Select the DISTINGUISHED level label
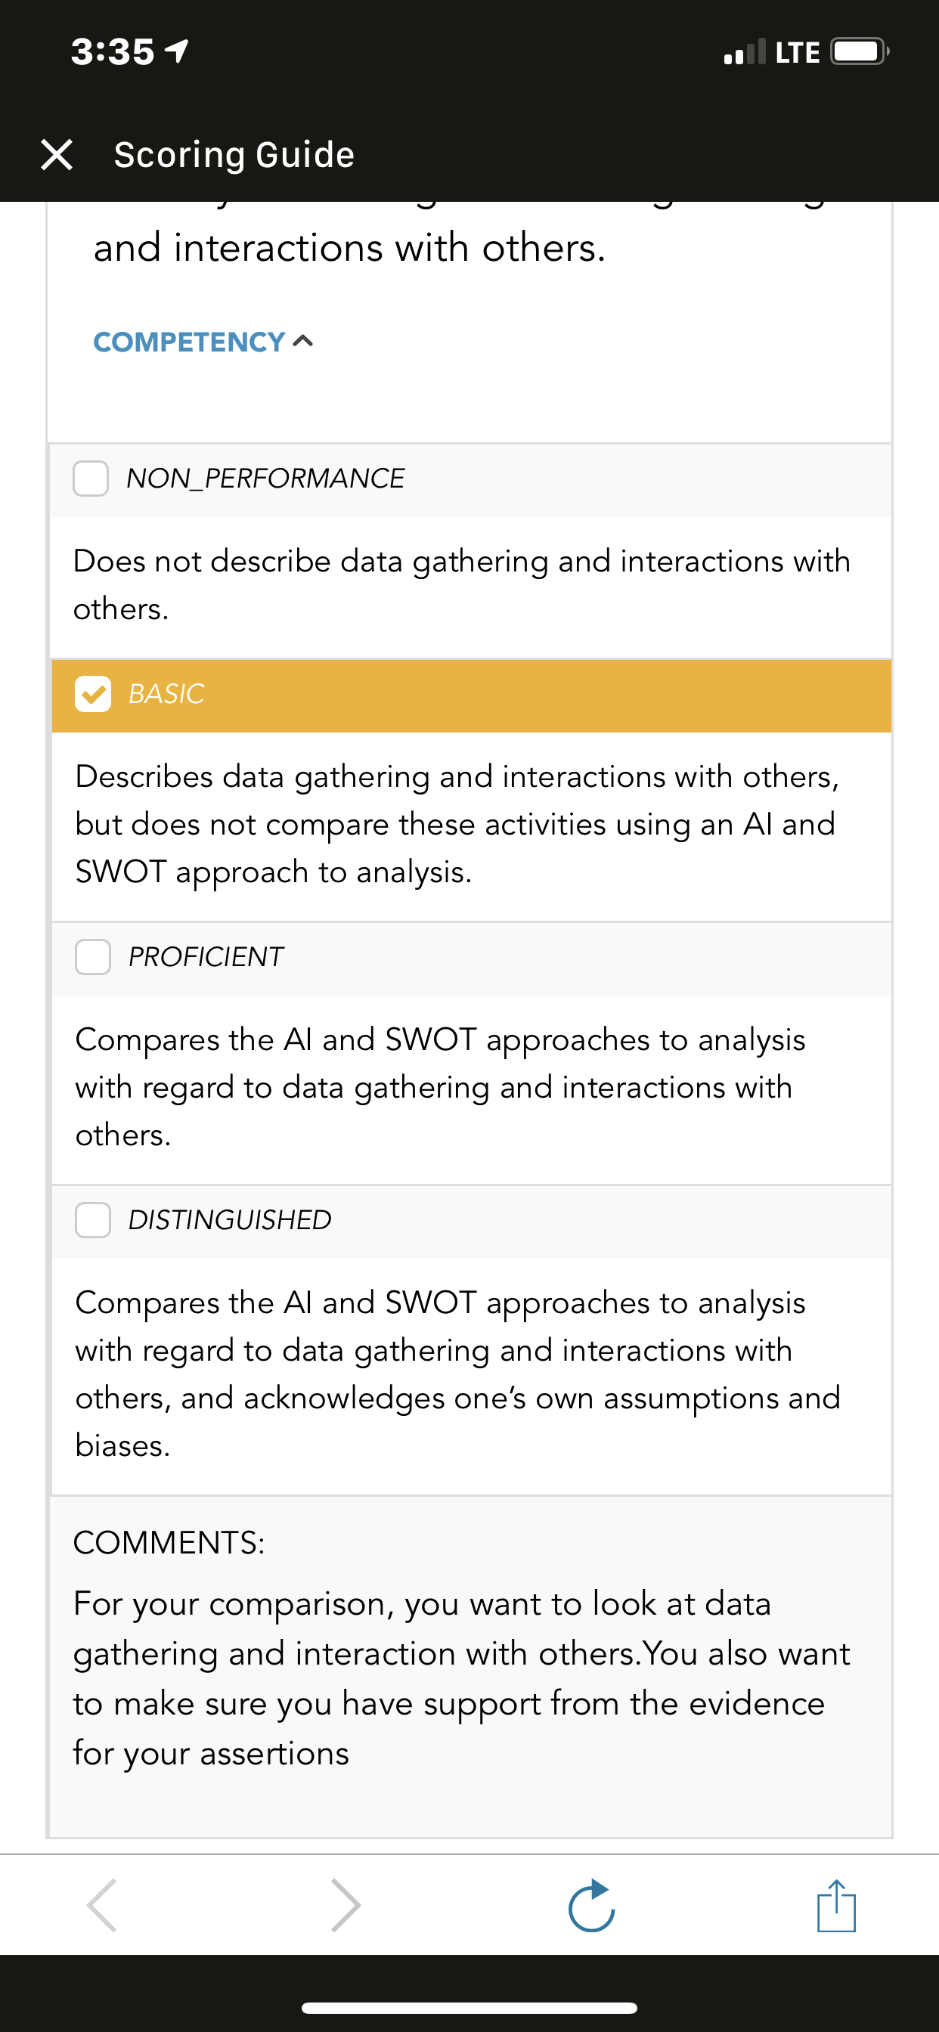The width and height of the screenshot is (939, 2032). 230,1219
